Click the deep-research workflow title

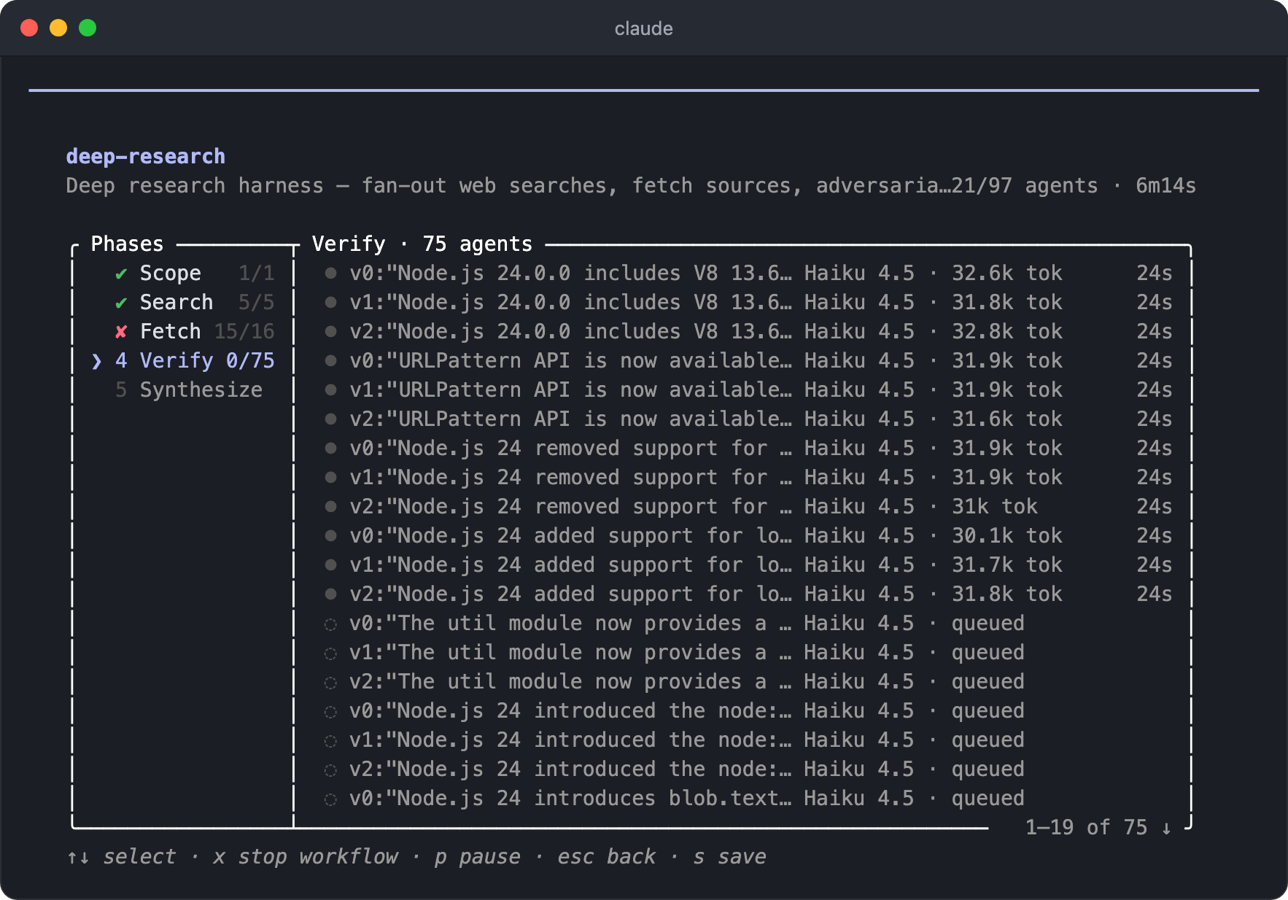145,156
